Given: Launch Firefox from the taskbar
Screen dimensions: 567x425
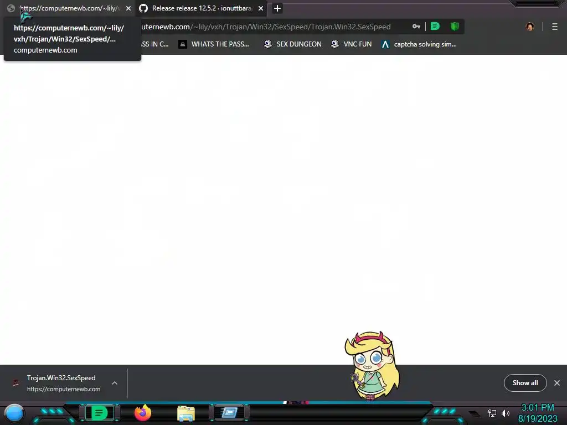Looking at the screenshot, I should 143,413.
